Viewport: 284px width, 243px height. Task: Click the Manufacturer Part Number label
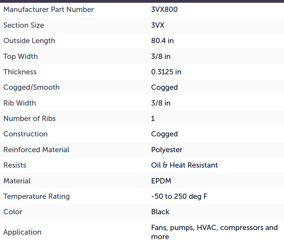pos(48,9)
